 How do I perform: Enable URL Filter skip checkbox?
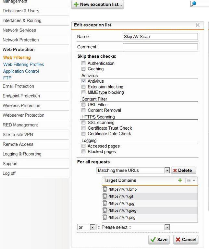coord(83,105)
